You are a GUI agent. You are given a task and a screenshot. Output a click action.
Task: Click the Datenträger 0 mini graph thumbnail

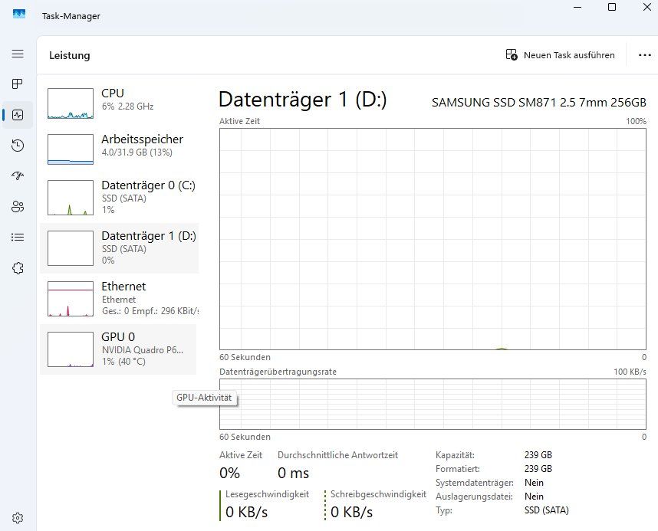click(x=71, y=198)
